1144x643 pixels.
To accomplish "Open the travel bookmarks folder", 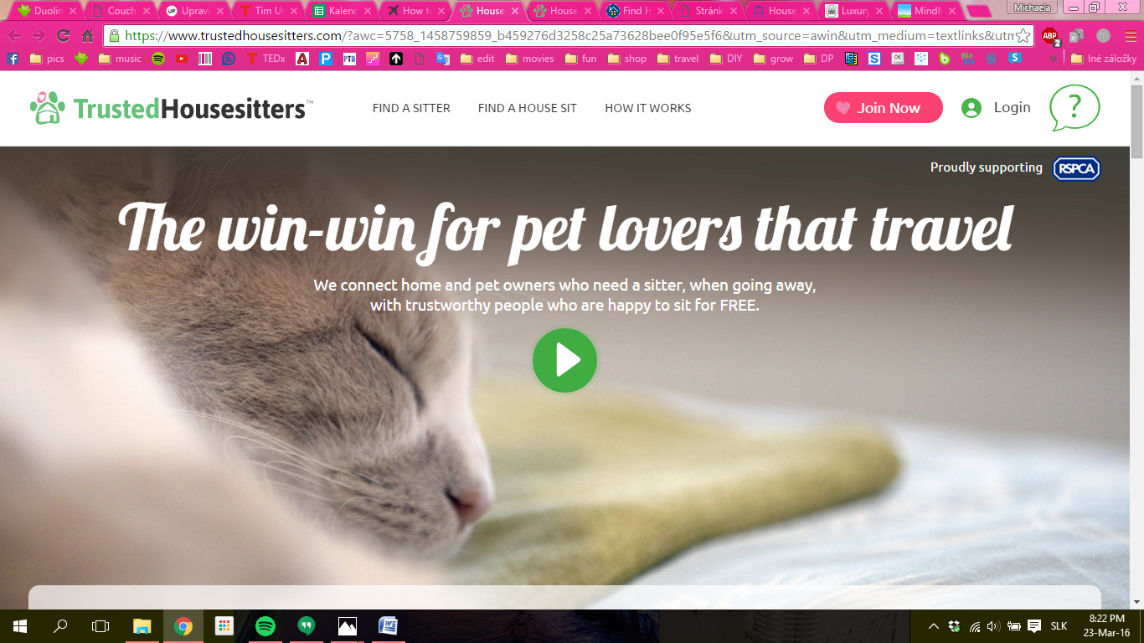I will tap(678, 59).
